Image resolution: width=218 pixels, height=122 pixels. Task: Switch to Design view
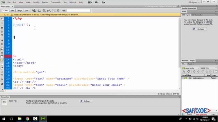(19, 11)
